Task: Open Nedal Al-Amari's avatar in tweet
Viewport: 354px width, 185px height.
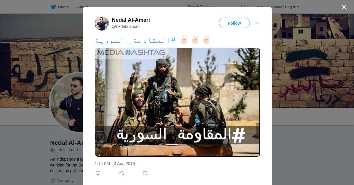Action: (x=102, y=23)
